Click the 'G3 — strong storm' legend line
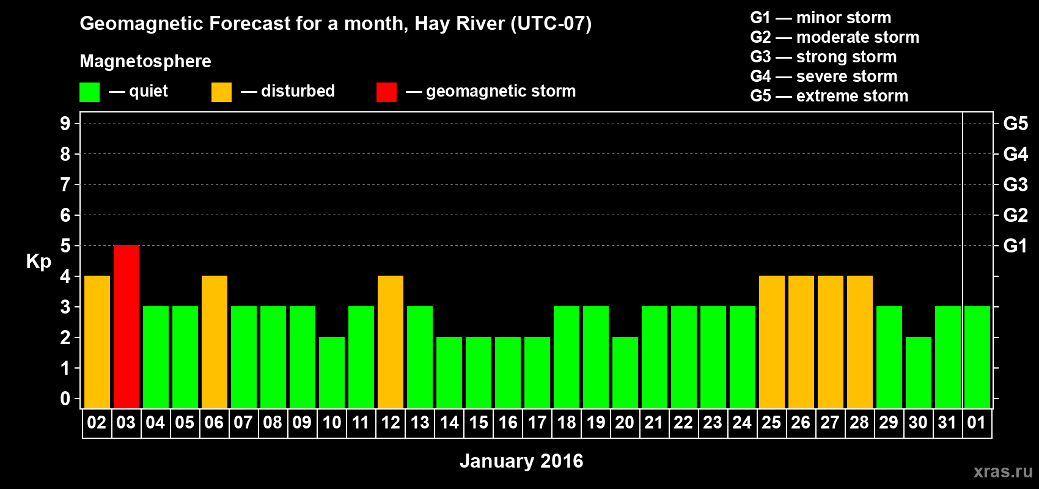This screenshot has height=489, width=1039. click(823, 57)
